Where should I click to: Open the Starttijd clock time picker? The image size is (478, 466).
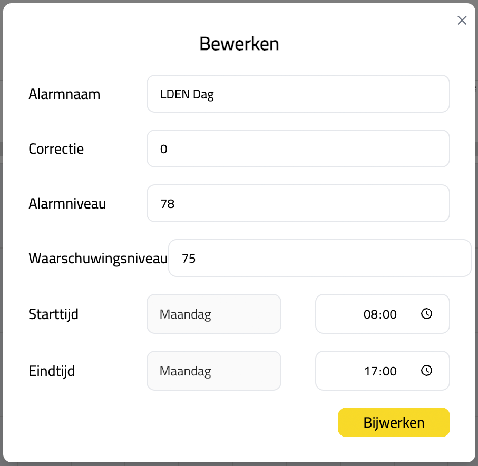(426, 314)
